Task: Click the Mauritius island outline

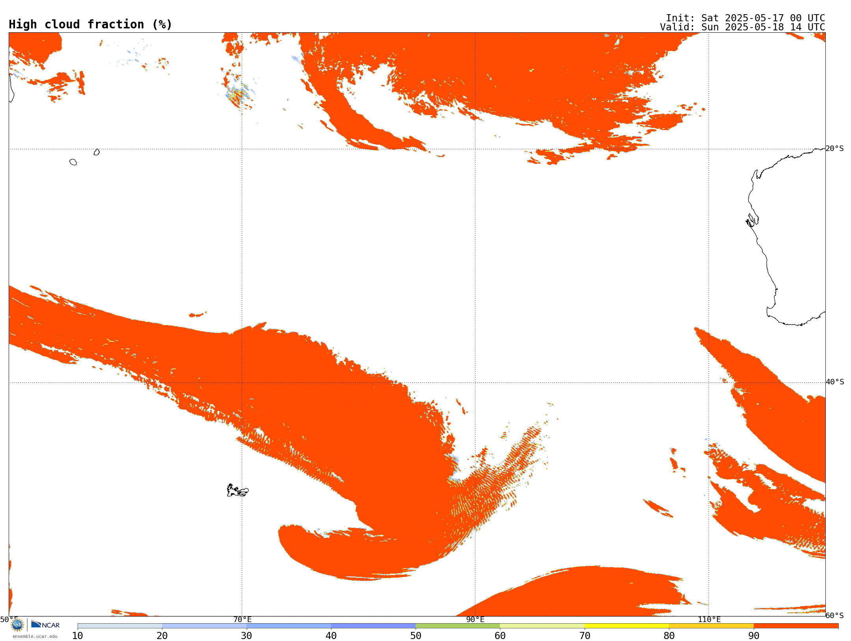Action: pos(97,152)
